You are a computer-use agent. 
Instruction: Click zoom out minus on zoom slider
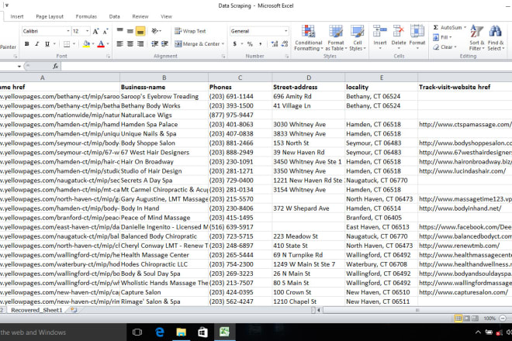[x=503, y=319]
